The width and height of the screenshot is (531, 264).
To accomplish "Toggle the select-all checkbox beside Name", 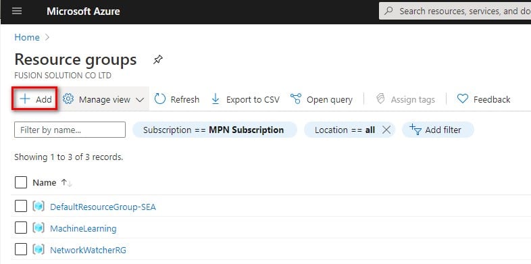I will tap(21, 183).
